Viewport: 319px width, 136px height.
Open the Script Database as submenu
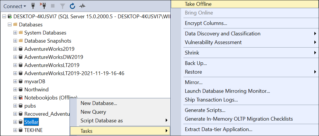point(102,121)
